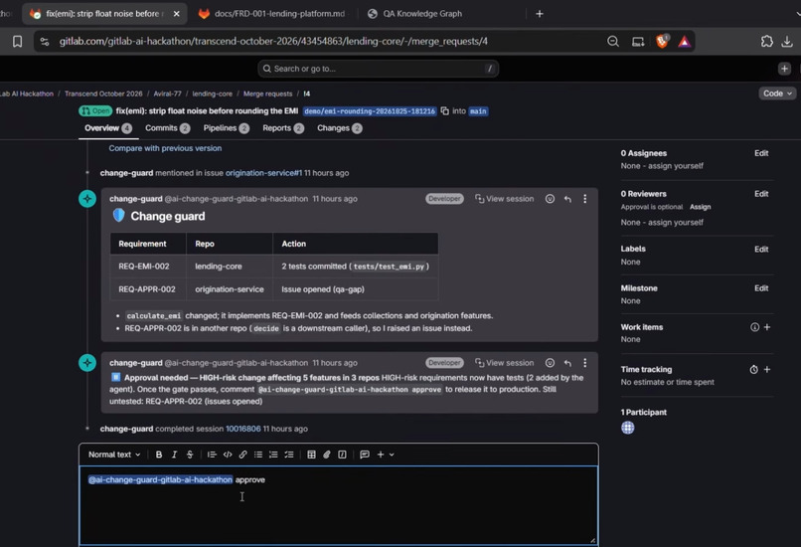The width and height of the screenshot is (801, 547).
Task: Open the browser extensions puzzle icon
Action: click(767, 42)
